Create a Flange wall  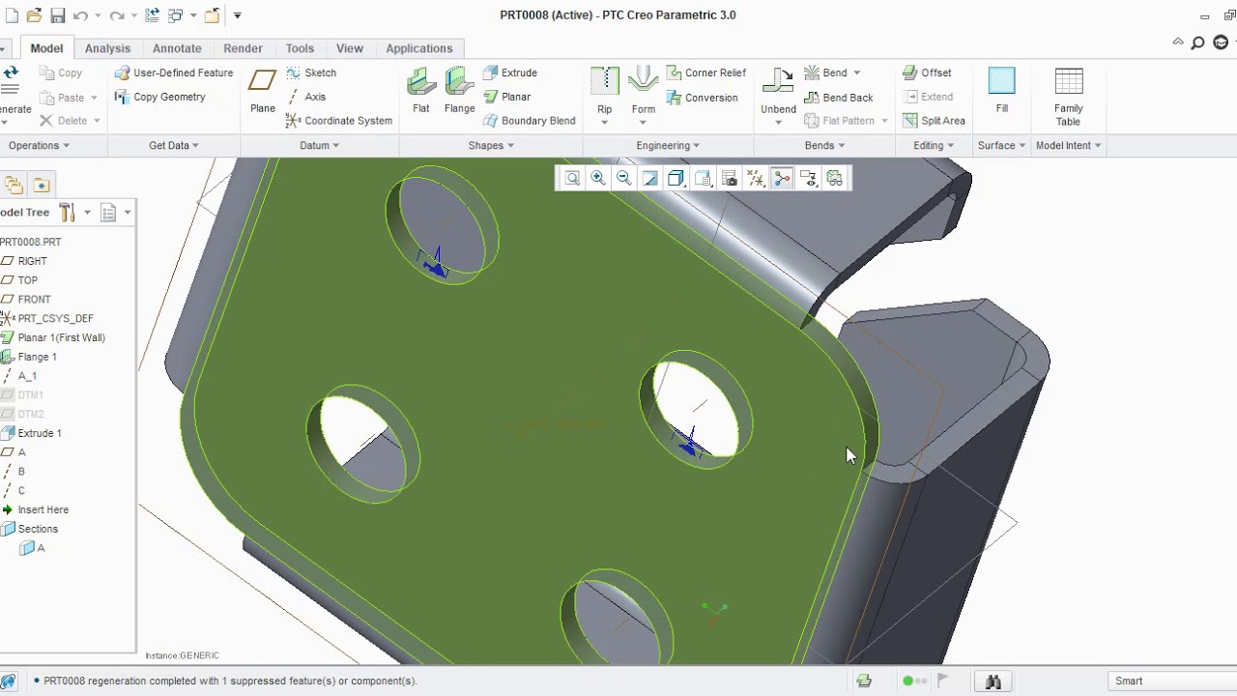[460, 92]
